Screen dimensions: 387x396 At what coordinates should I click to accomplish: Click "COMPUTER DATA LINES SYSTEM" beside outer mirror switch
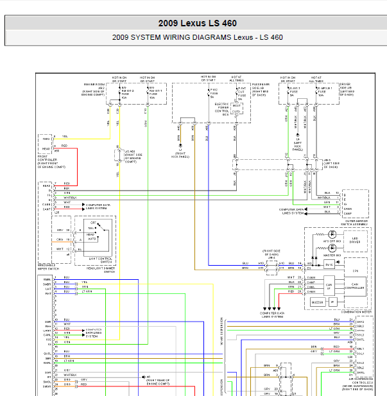pyautogui.click(x=291, y=211)
